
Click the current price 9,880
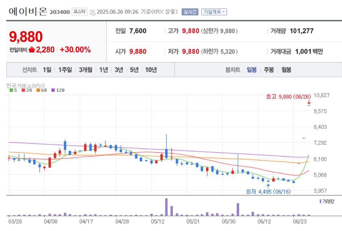coord(26,37)
